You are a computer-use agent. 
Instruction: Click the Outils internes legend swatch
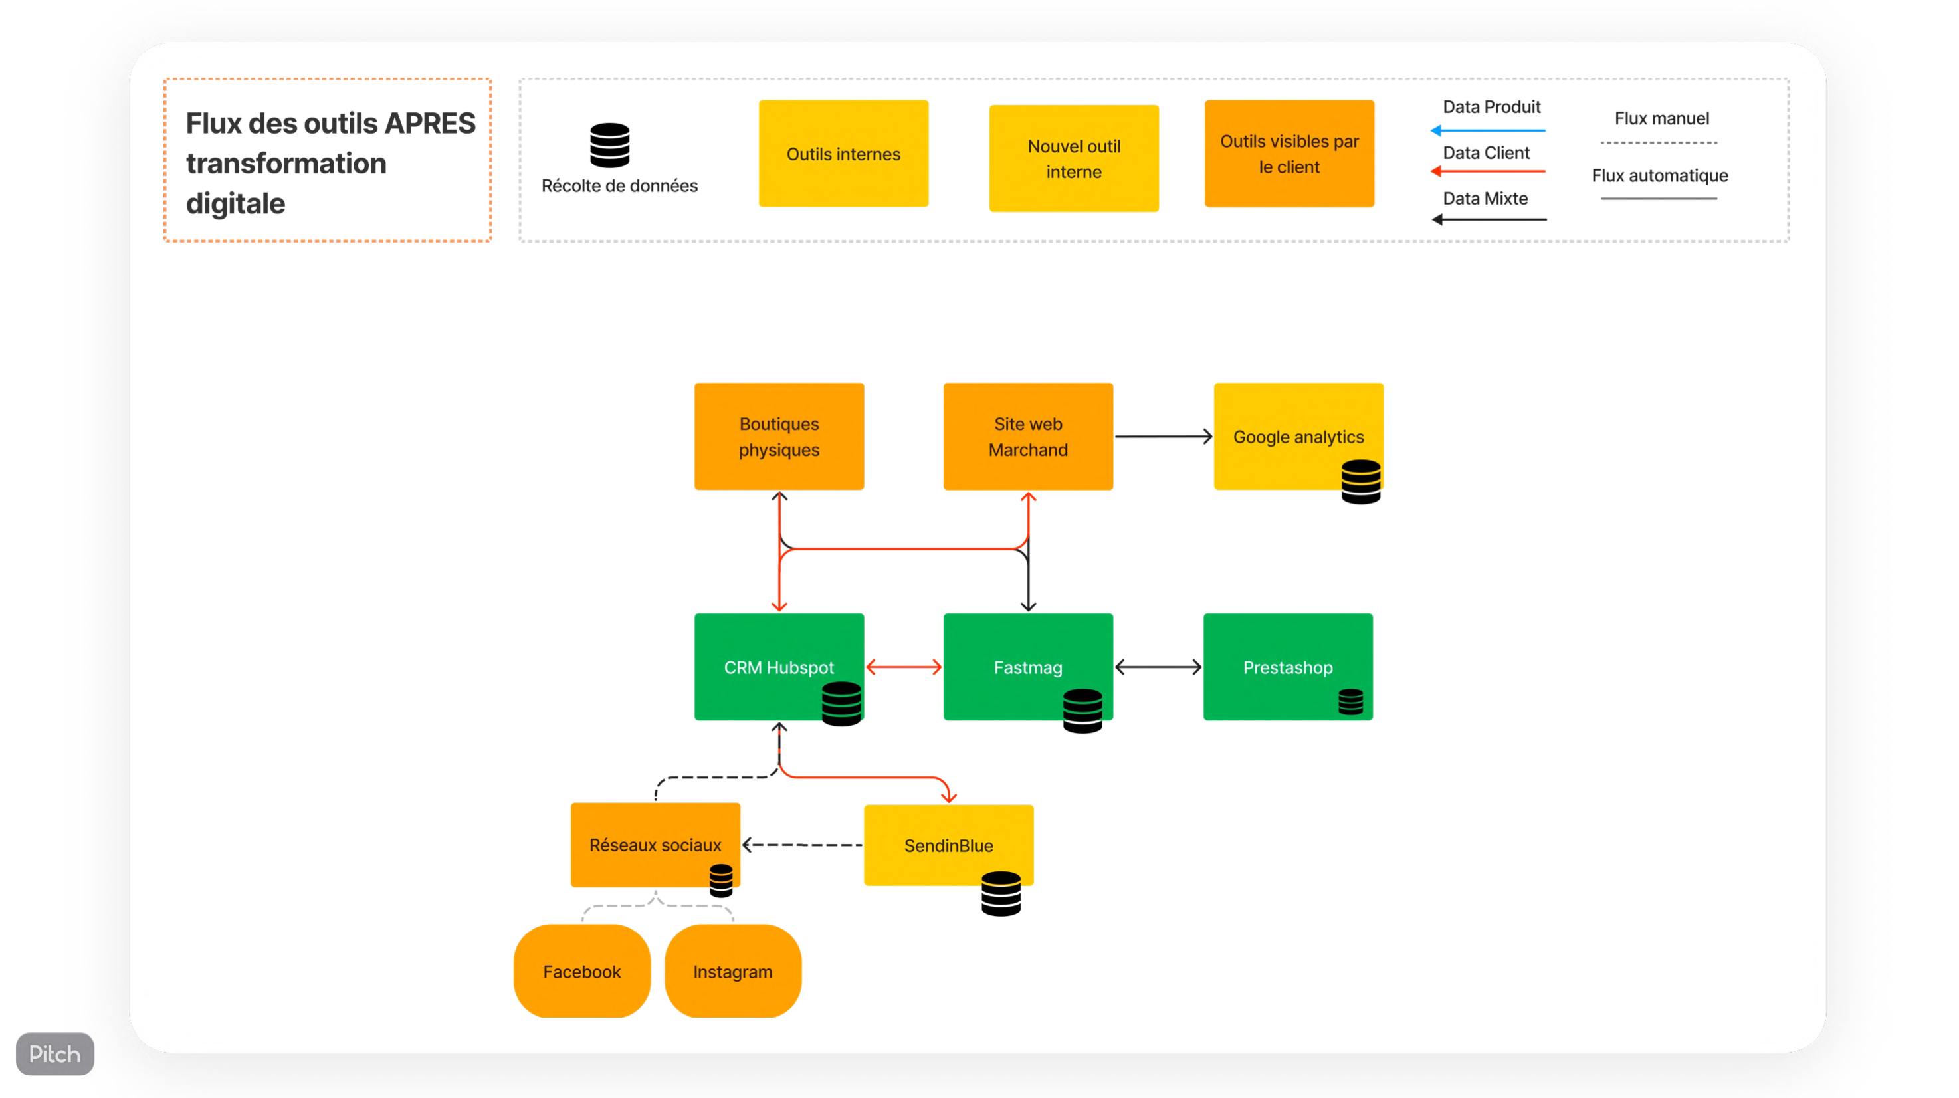(843, 154)
